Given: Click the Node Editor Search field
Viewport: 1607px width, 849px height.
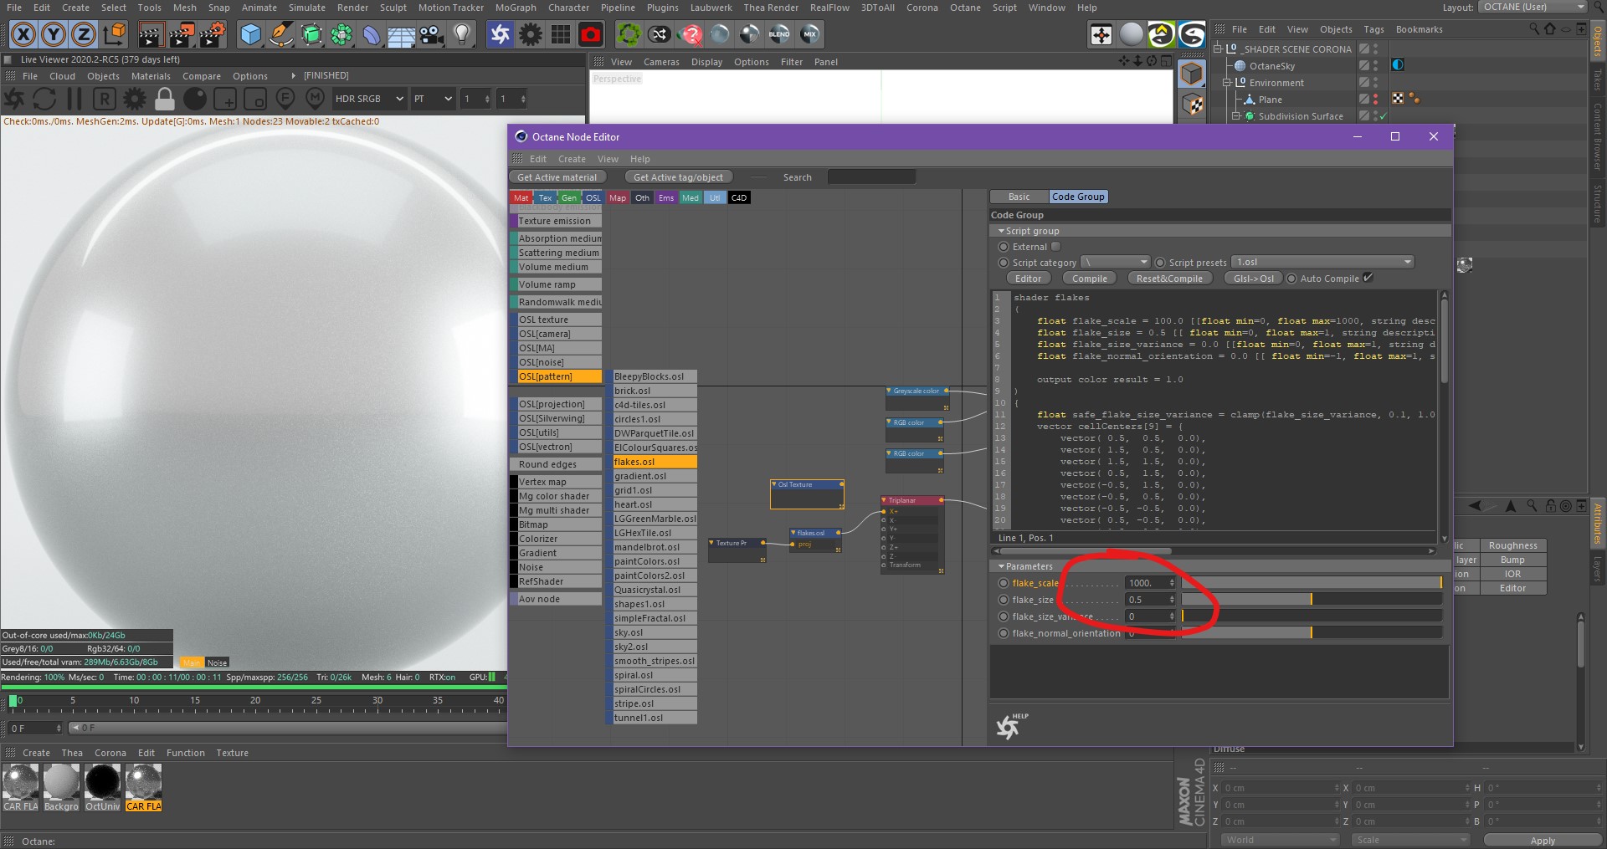Looking at the screenshot, I should pos(871,177).
